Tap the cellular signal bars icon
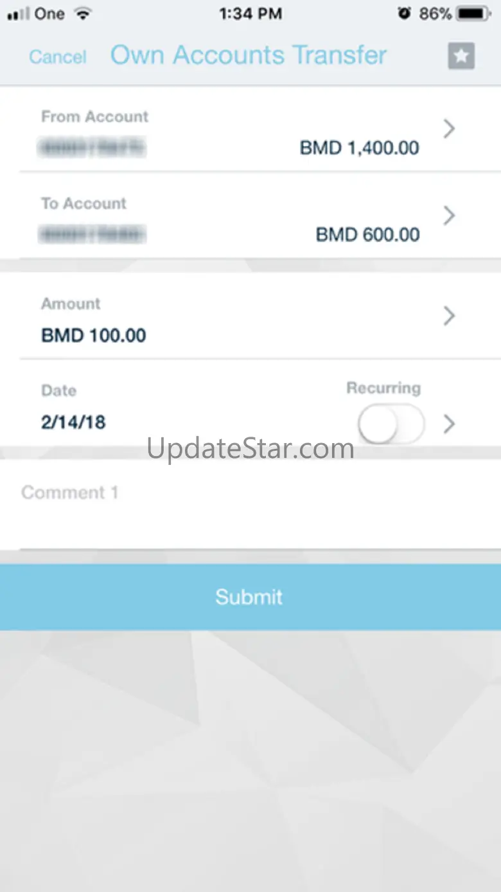This screenshot has height=892, width=501. tap(17, 14)
